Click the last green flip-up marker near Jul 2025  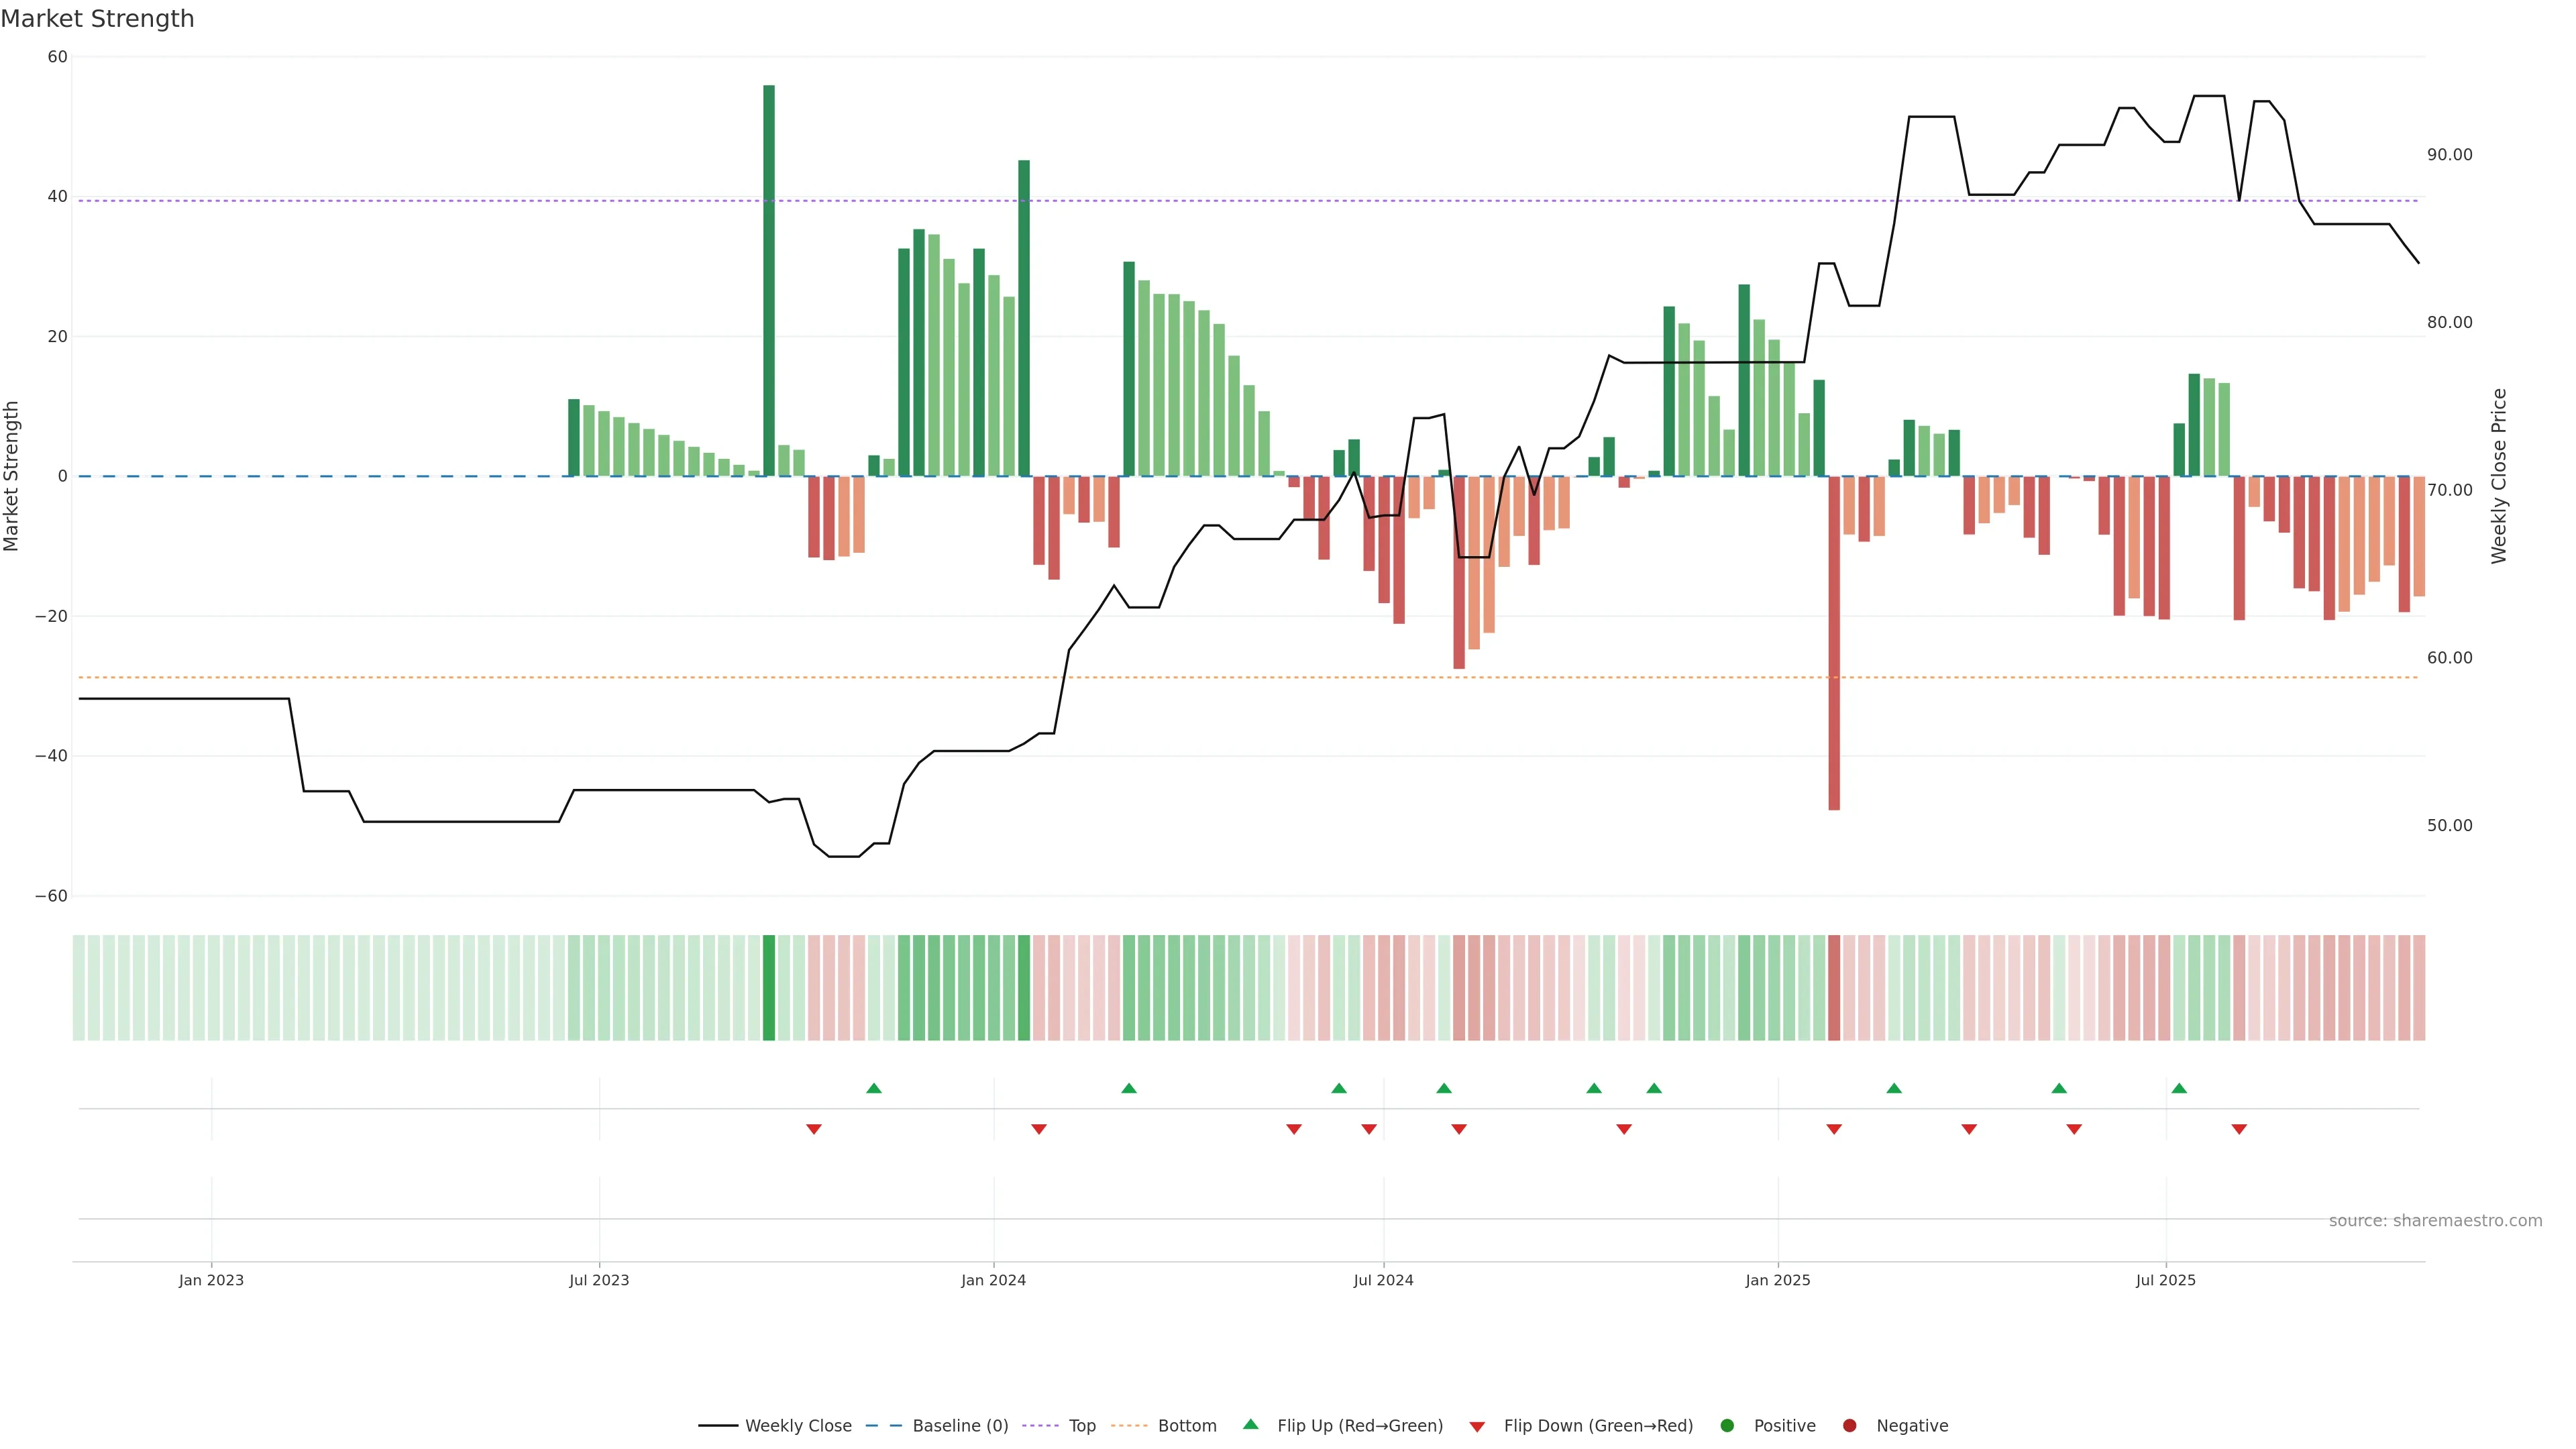click(x=2179, y=1088)
